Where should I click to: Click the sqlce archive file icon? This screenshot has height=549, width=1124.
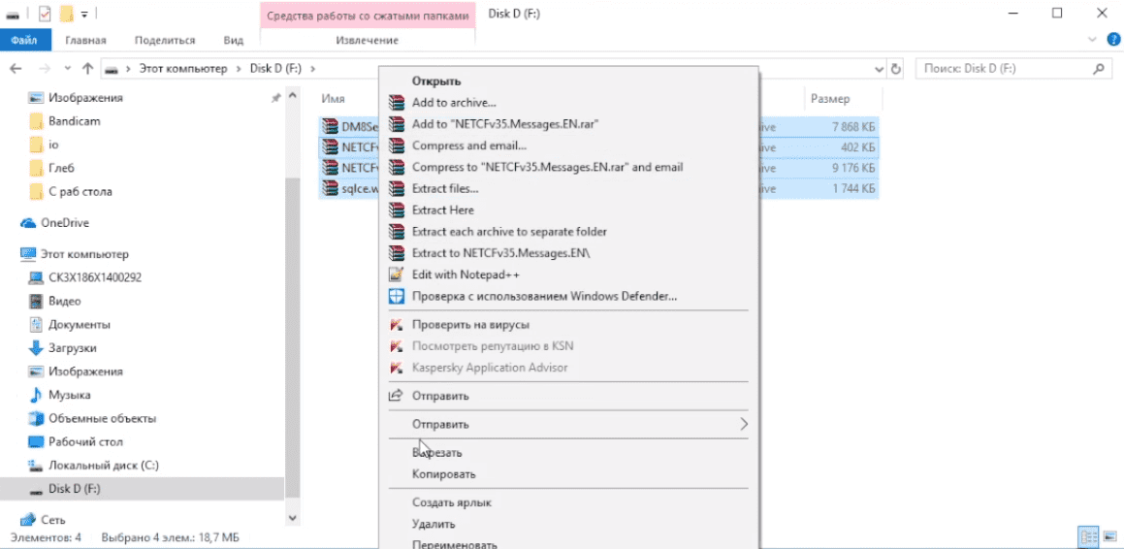(x=330, y=189)
